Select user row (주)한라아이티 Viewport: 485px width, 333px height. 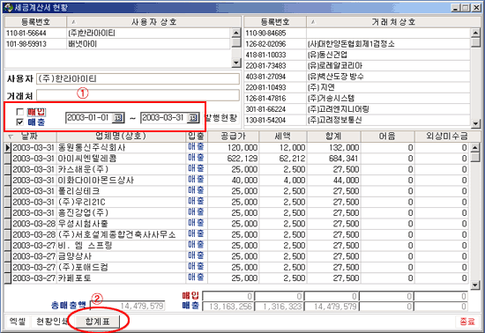point(117,33)
